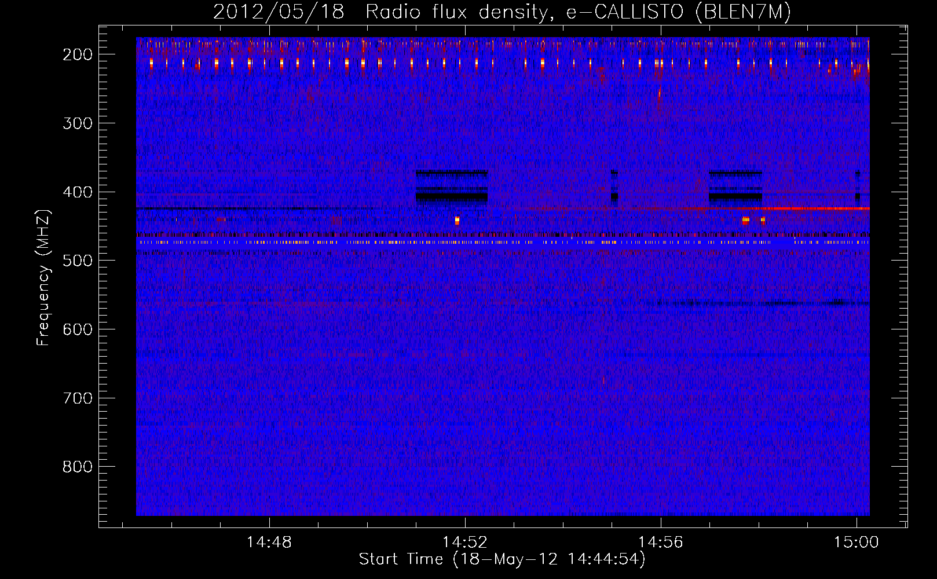Click the 600 frequency tick label

point(78,329)
